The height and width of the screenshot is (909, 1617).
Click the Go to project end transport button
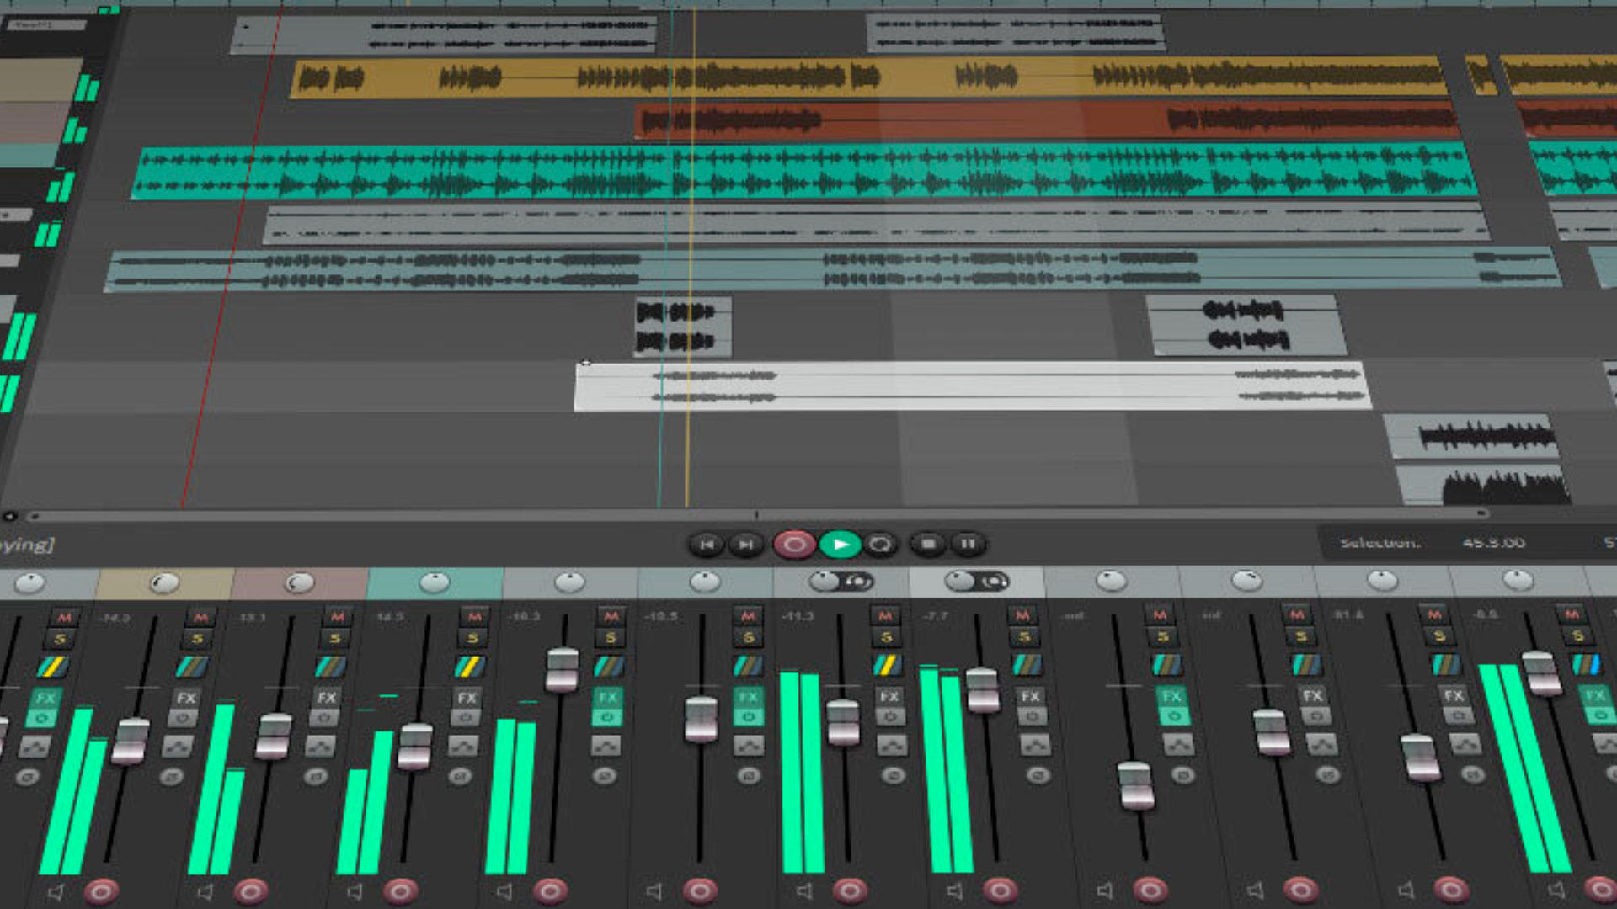coord(746,545)
